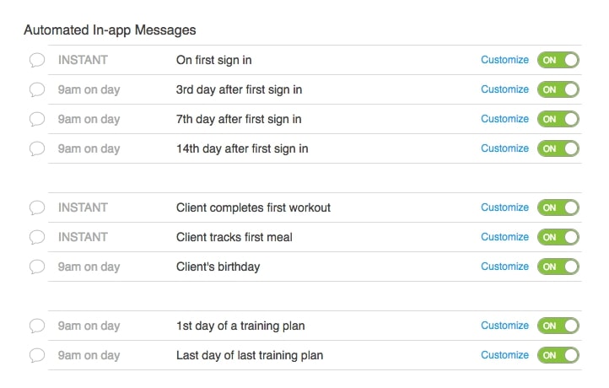
Task: Turn off 'On first sign in' message toggle
Action: (x=558, y=60)
